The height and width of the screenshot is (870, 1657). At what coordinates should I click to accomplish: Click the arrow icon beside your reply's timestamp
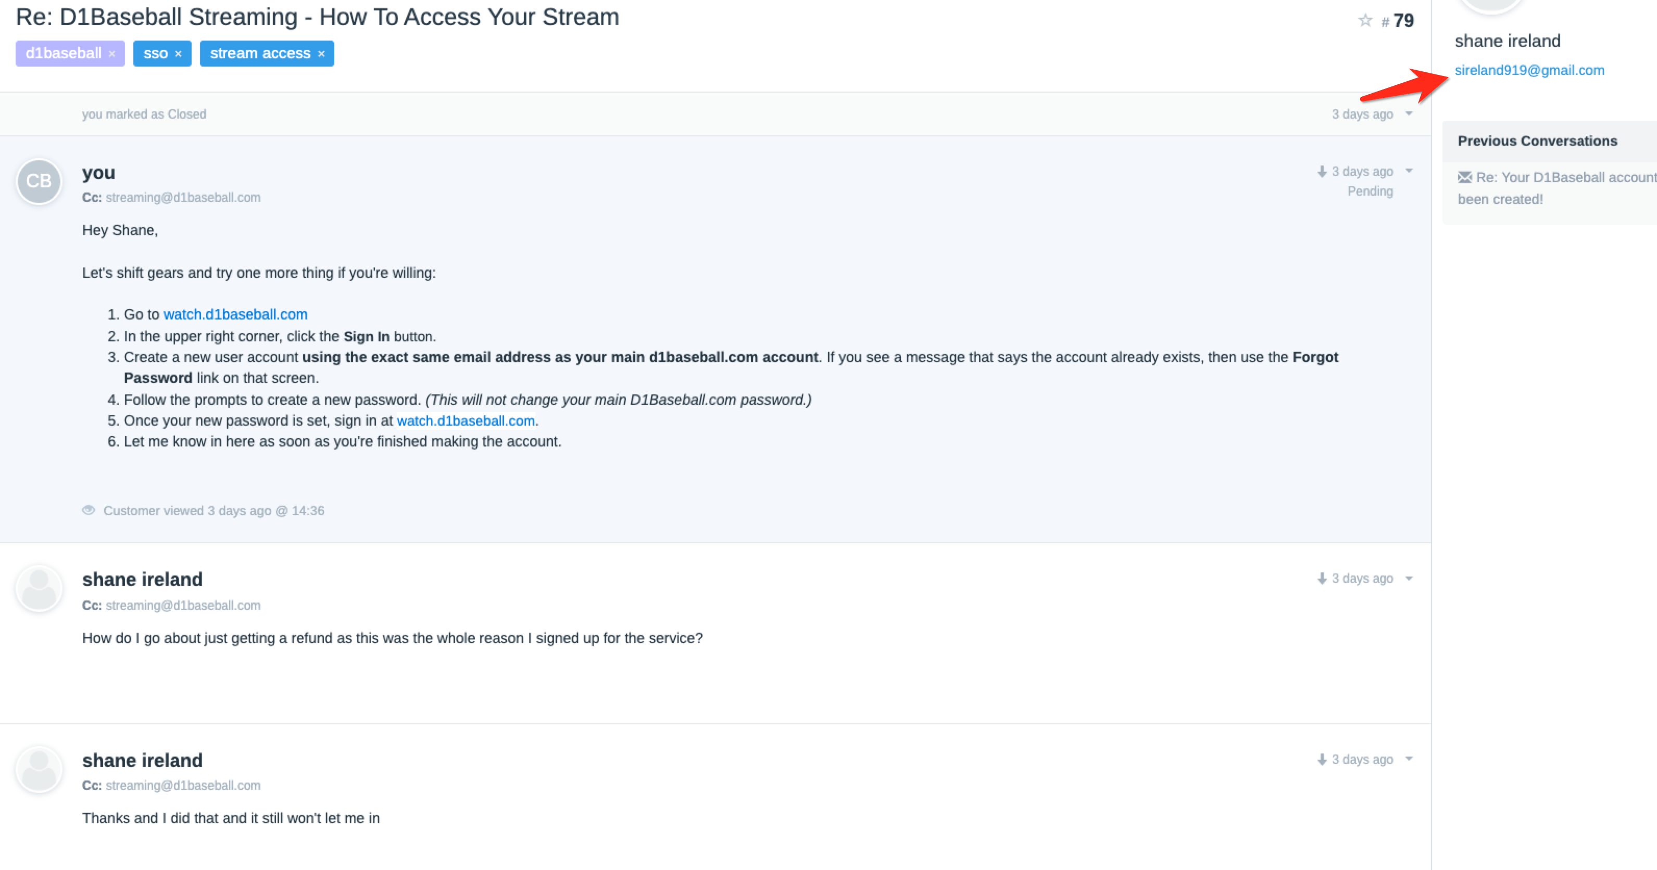[x=1322, y=172]
